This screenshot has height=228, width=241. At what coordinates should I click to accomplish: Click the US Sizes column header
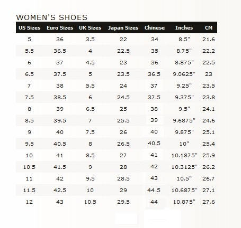(30, 28)
